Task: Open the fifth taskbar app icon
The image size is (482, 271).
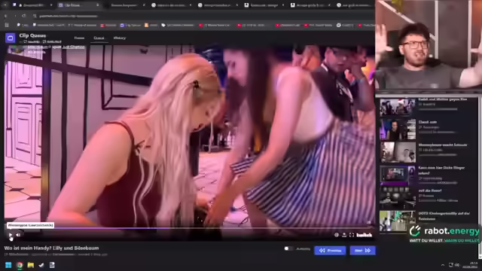Action: [x=52, y=265]
